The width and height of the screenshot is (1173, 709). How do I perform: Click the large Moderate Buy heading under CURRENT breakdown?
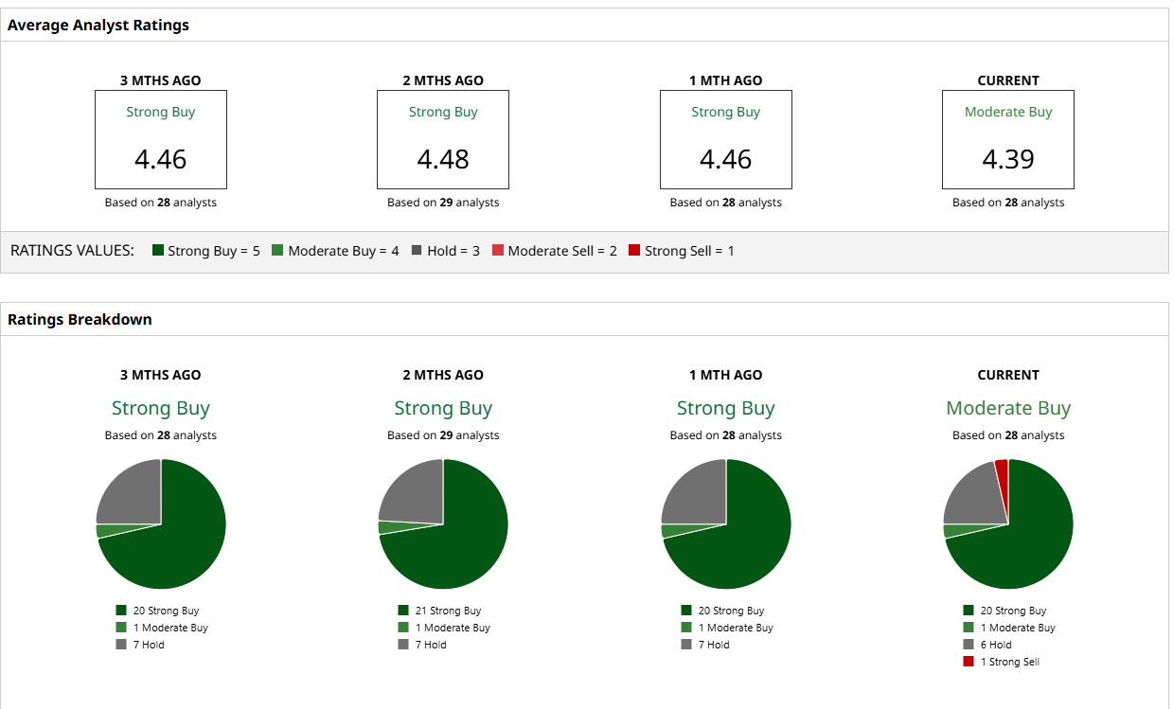1008,408
